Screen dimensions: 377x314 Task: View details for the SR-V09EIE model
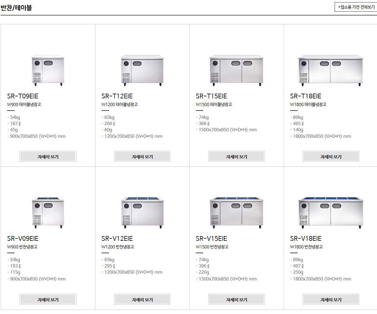click(x=48, y=300)
